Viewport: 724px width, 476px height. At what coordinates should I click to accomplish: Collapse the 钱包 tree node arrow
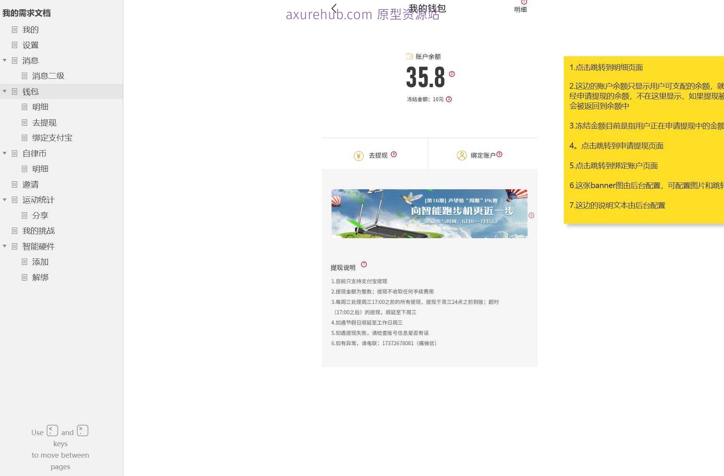pyautogui.click(x=5, y=91)
